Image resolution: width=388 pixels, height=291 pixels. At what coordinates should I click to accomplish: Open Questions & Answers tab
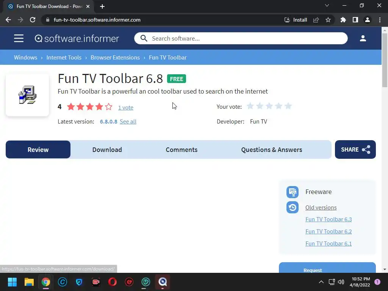click(x=271, y=149)
